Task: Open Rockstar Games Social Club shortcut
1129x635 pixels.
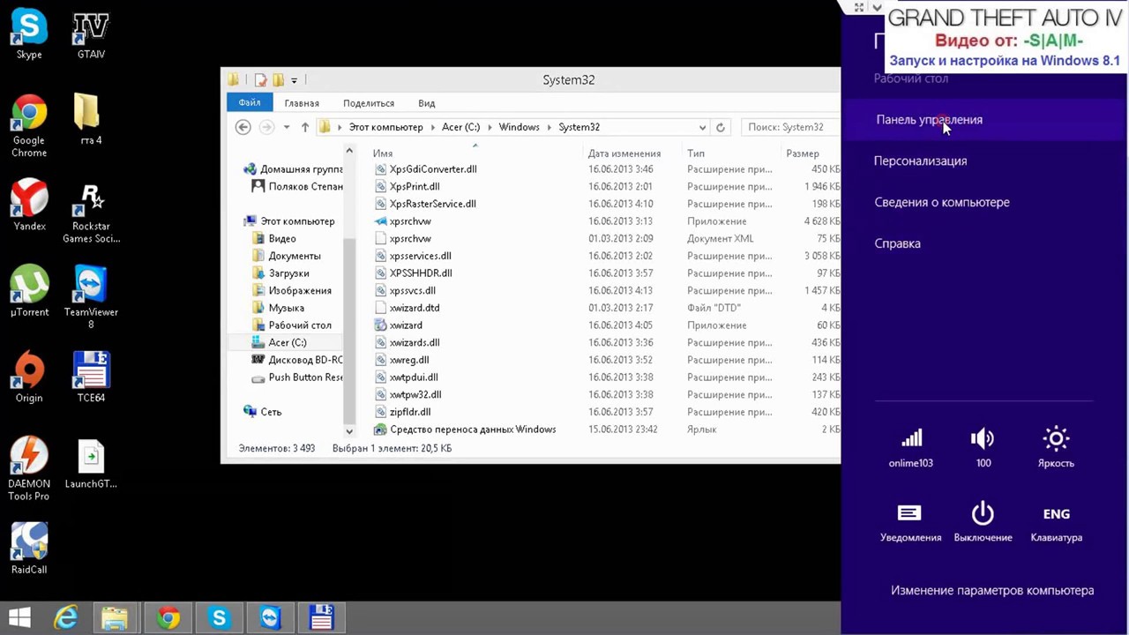Action: (91, 213)
